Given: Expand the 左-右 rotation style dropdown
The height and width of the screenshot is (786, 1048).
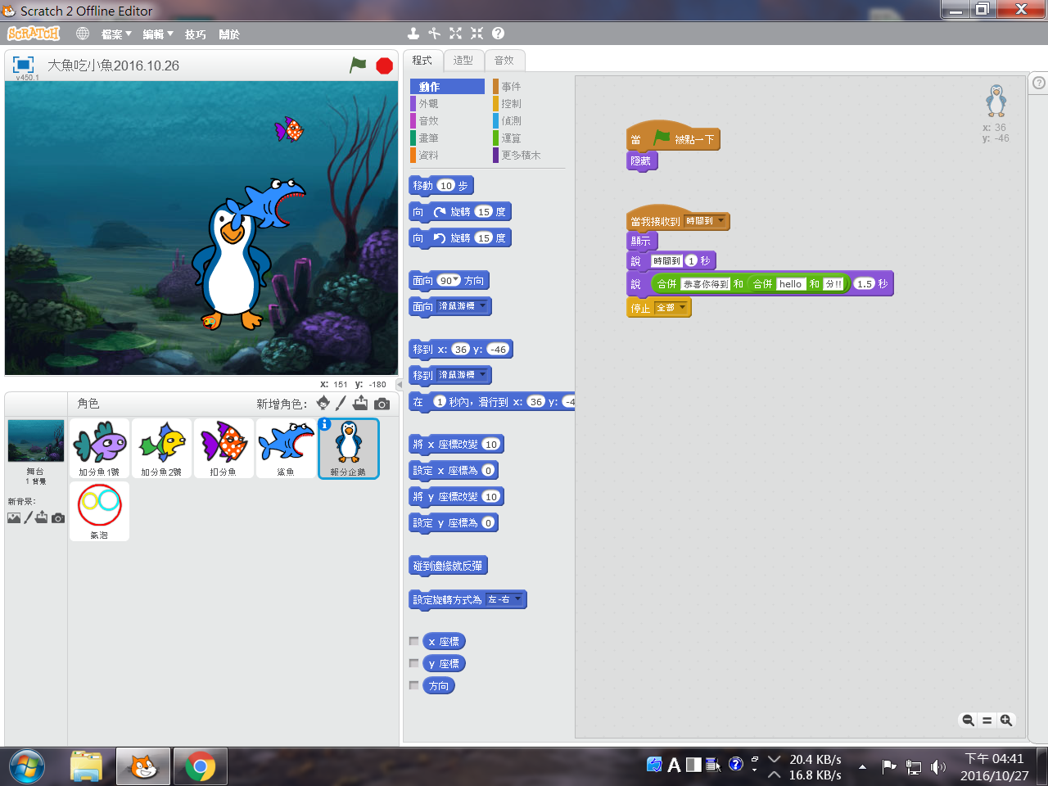Looking at the screenshot, I should pyautogui.click(x=517, y=599).
